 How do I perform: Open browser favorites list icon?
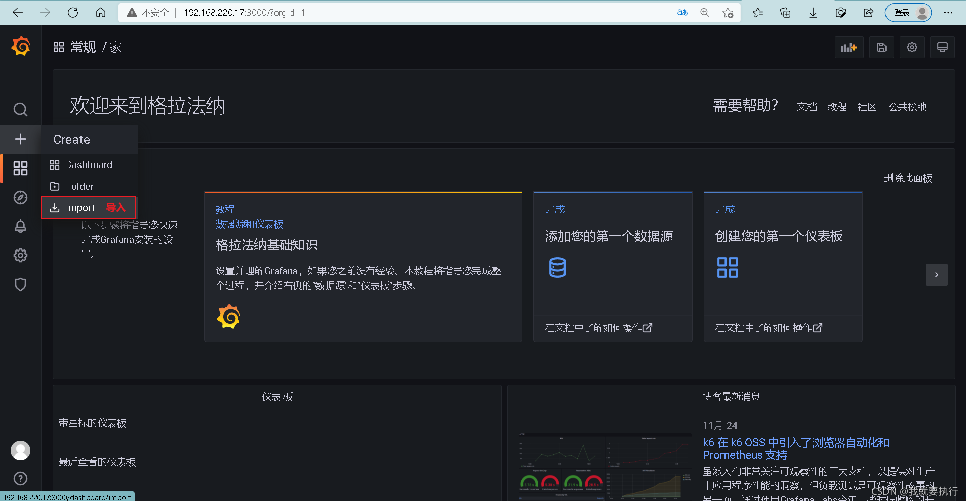click(758, 13)
